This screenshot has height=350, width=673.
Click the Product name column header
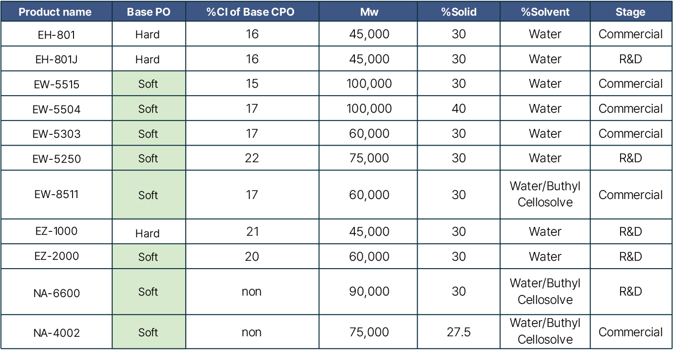[56, 12]
